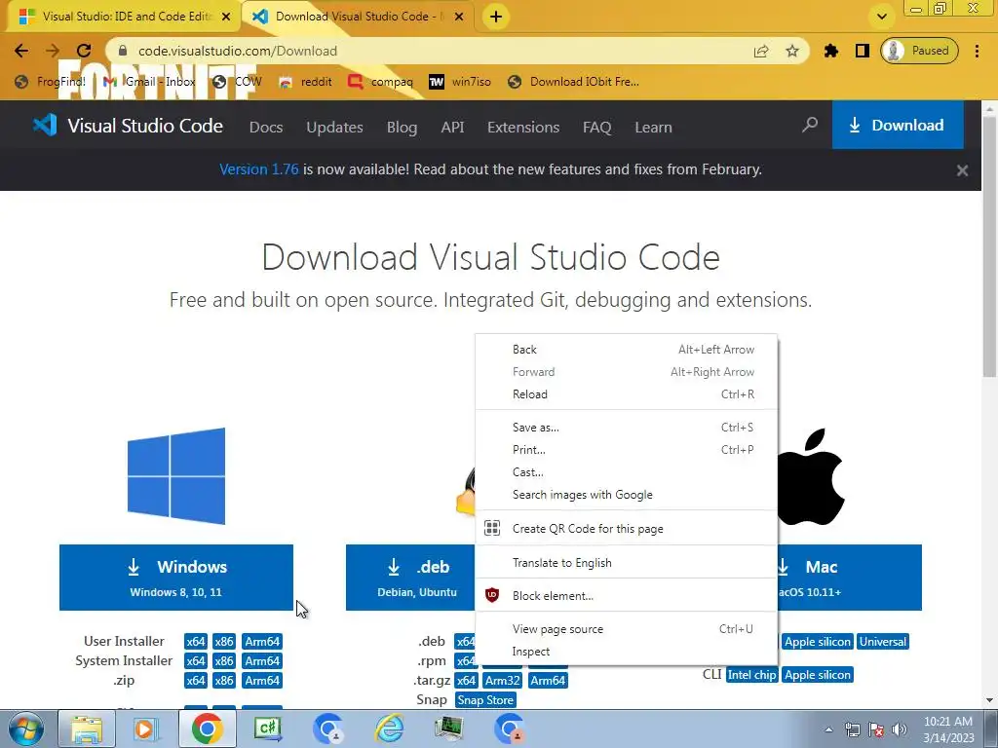998x748 pixels.
Task: Open the Windows Start button
Action: [26, 729]
